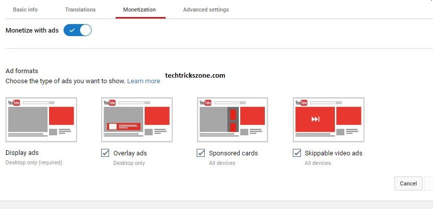Click the skip-forward icon in Skippable video ads preview
Image resolution: width=433 pixels, height=209 pixels.
pos(315,119)
